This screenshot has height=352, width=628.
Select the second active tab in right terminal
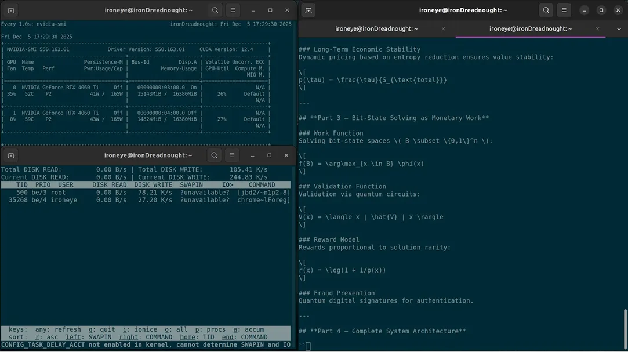(530, 29)
